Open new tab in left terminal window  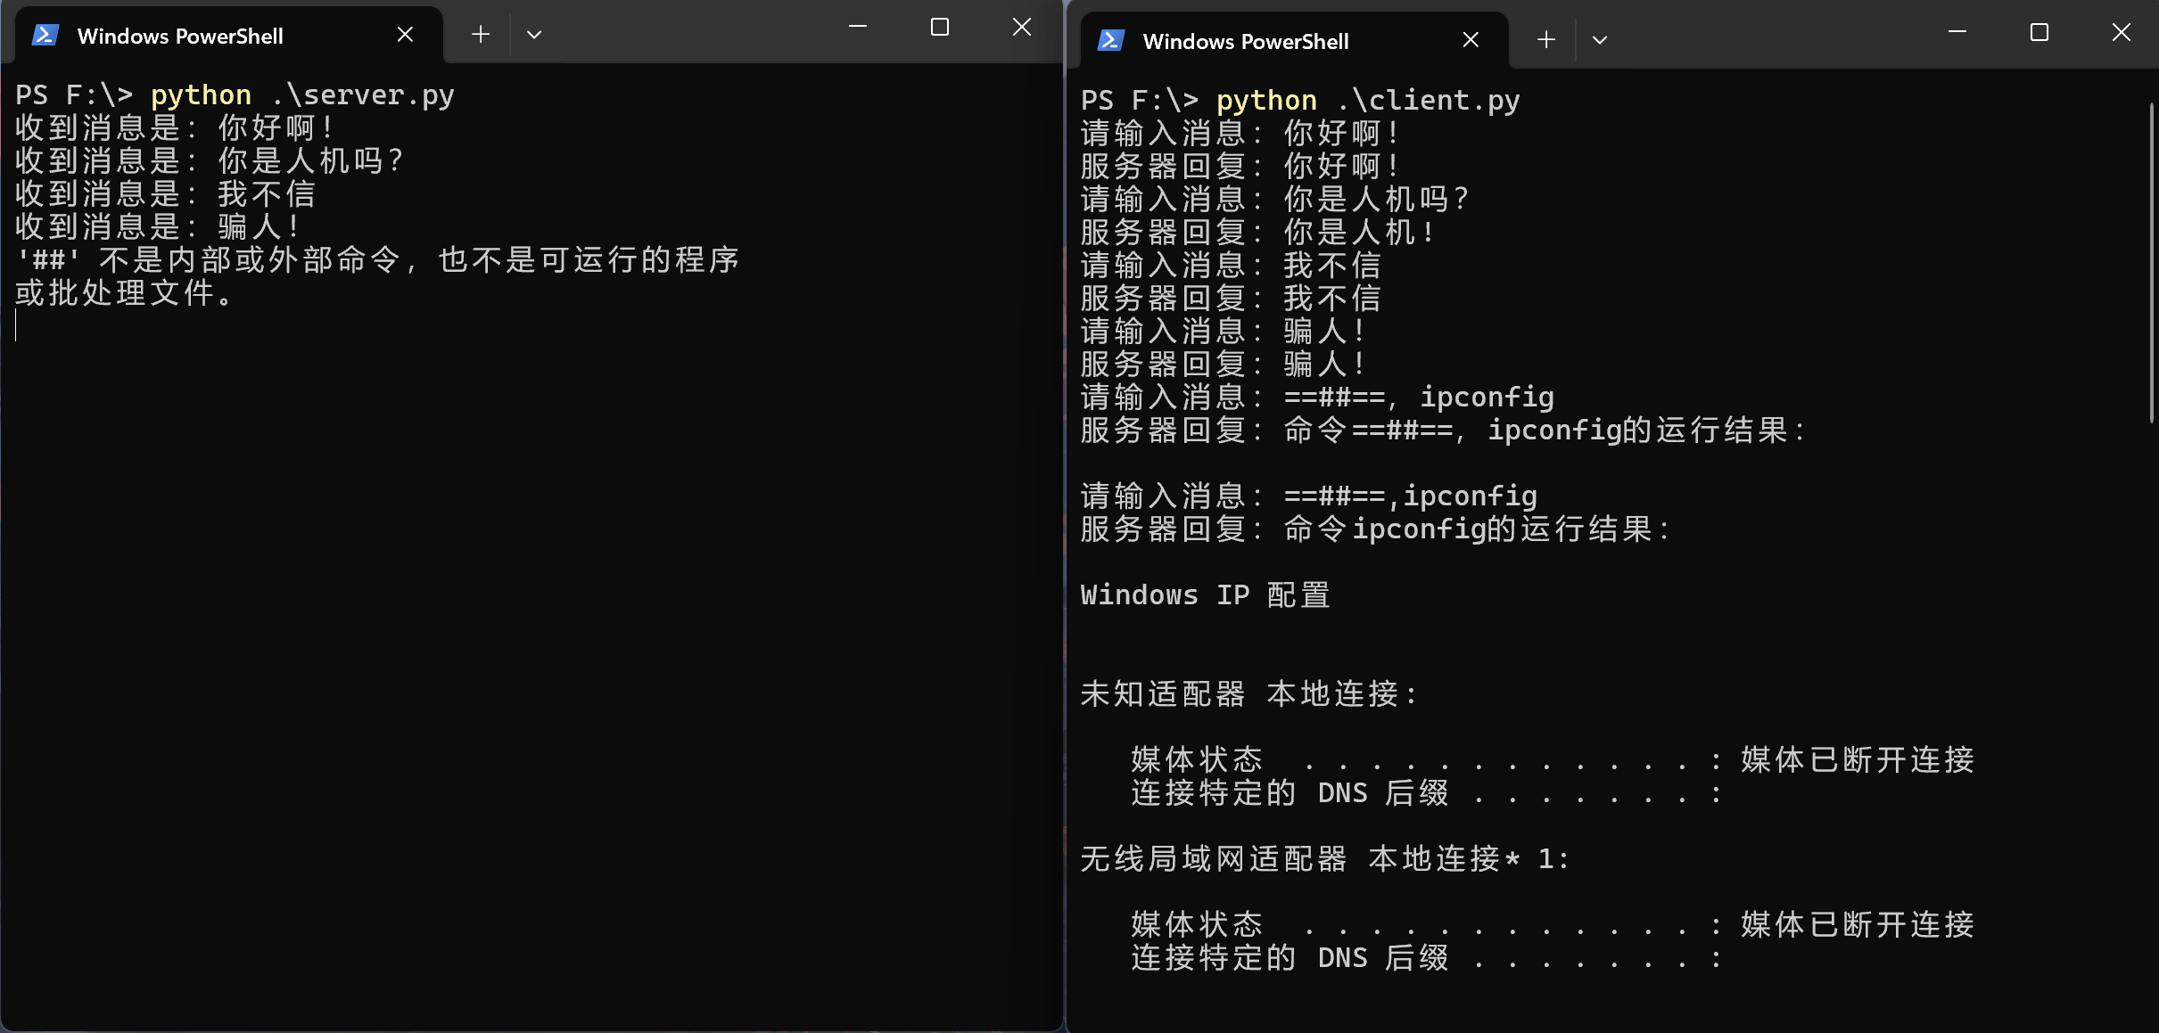481,35
